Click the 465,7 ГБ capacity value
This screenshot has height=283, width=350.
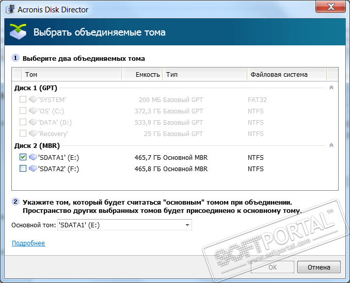[x=148, y=158]
